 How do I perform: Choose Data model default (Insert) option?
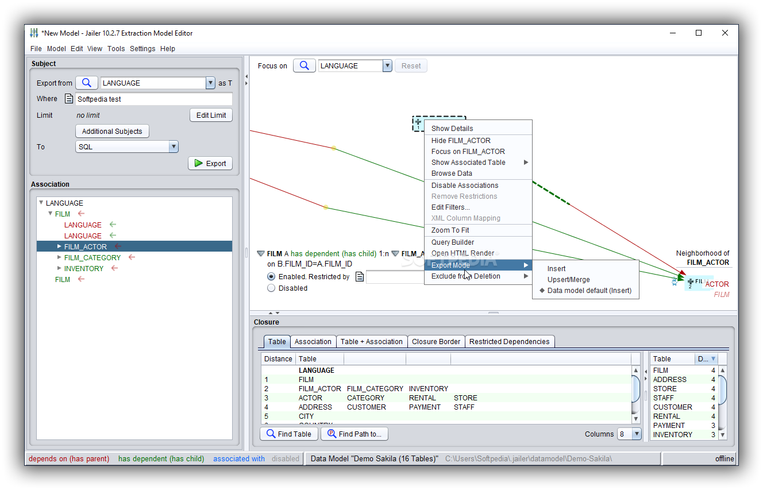click(585, 290)
